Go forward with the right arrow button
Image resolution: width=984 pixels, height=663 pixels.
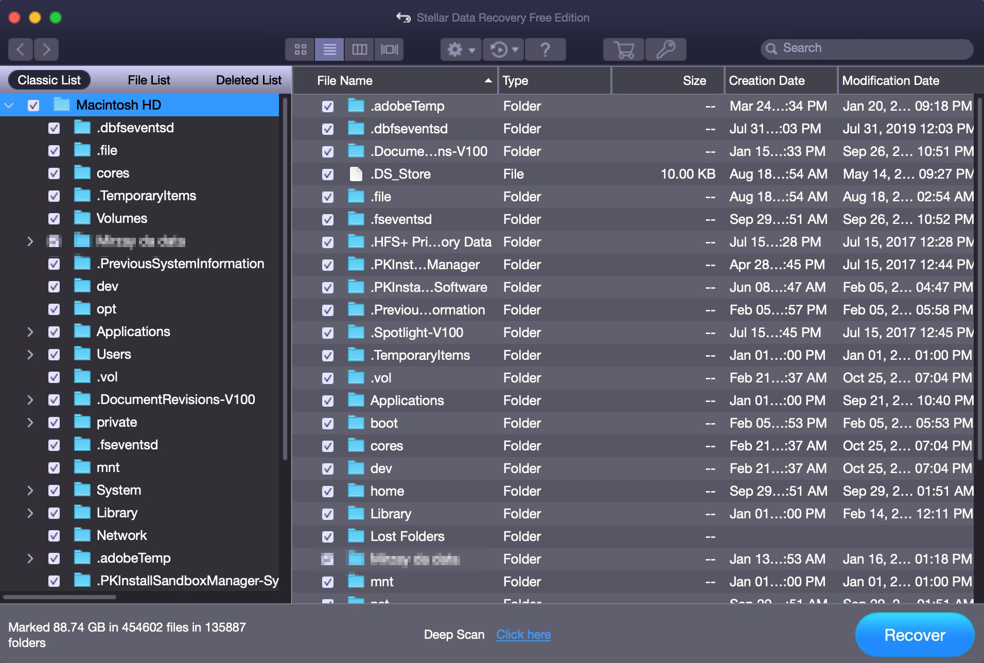click(46, 49)
